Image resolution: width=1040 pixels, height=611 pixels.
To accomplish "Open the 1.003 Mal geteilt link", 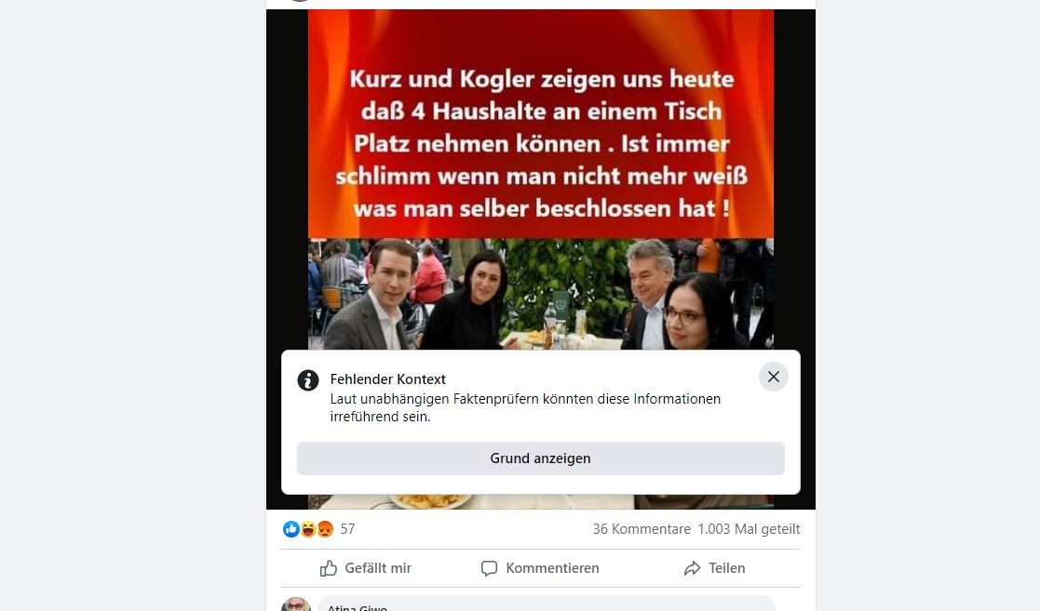I will (x=749, y=529).
